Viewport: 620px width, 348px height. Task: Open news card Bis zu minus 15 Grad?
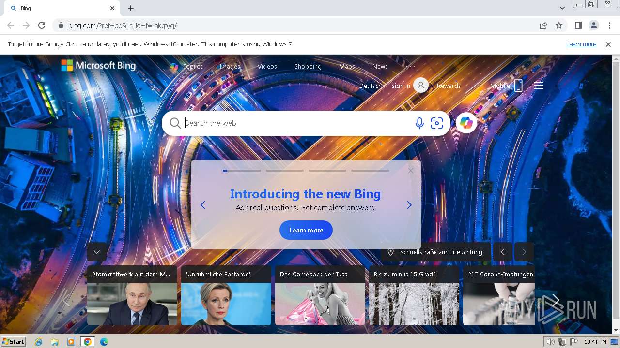pyautogui.click(x=414, y=295)
